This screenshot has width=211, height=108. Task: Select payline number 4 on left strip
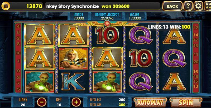point(18,27)
